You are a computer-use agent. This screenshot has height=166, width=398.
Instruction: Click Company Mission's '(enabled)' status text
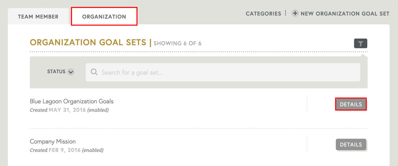pos(93,150)
